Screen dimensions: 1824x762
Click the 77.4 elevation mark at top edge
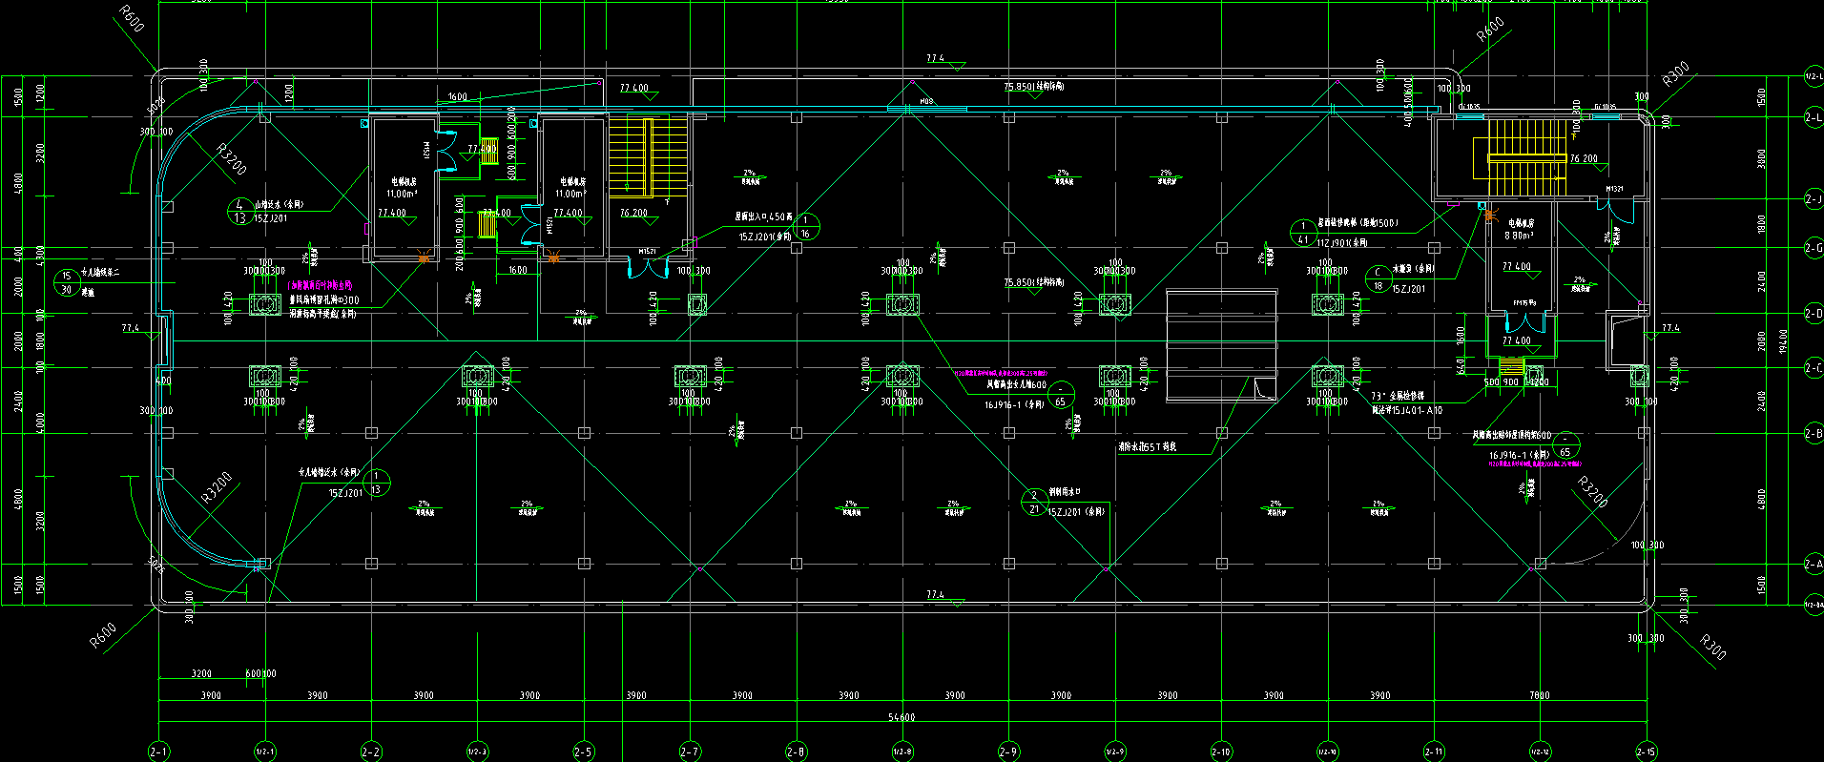[x=935, y=59]
